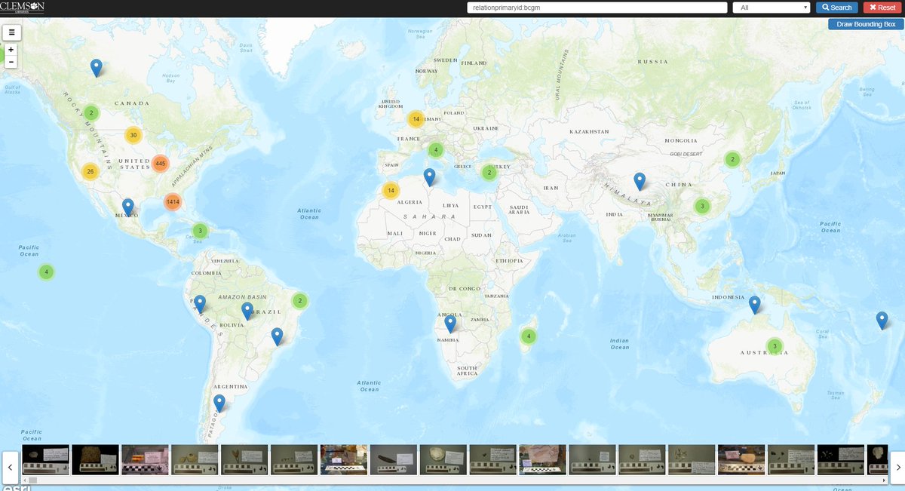Zoom in using the plus control
Image resolution: width=905 pixels, height=491 pixels.
pyautogui.click(x=10, y=49)
